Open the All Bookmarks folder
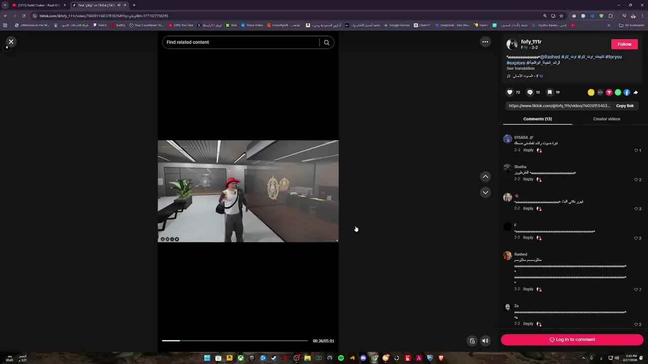648x364 pixels. (631, 25)
